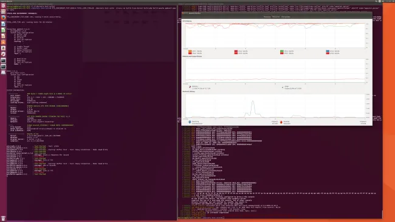Open System Settings from the dock
The height and width of the screenshot is (222, 395).
3,54
